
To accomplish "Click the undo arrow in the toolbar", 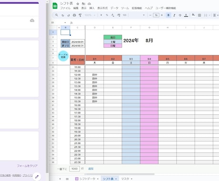I will pos(63,15).
